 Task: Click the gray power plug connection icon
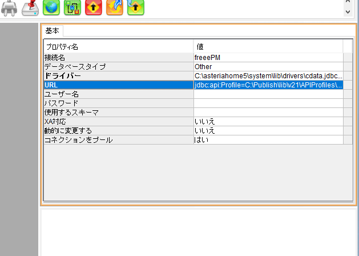coord(9,8)
